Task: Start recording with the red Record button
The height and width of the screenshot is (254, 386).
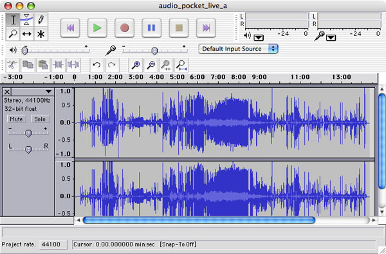Action: tap(124, 28)
